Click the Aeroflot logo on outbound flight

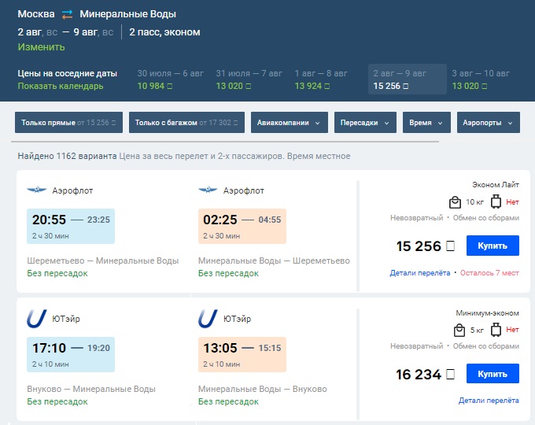coord(37,190)
